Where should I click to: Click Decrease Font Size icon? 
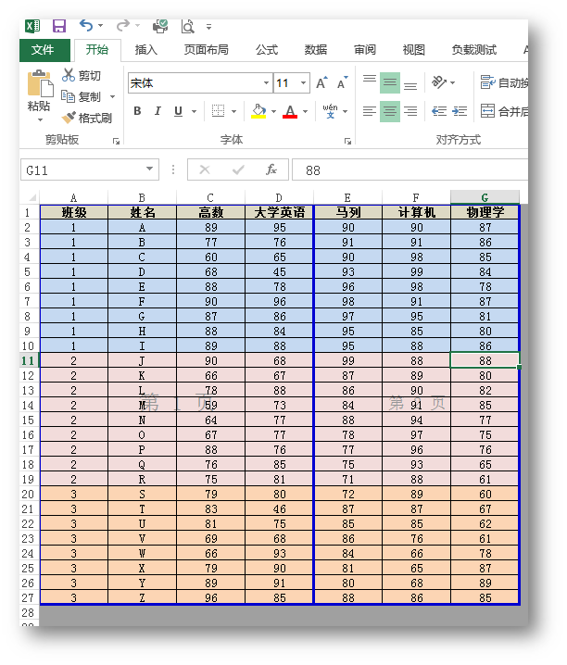pos(343,82)
